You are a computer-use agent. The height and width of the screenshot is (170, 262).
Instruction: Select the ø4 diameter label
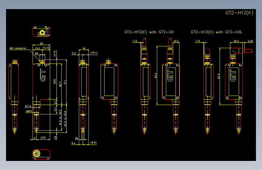[x=76, y=138]
